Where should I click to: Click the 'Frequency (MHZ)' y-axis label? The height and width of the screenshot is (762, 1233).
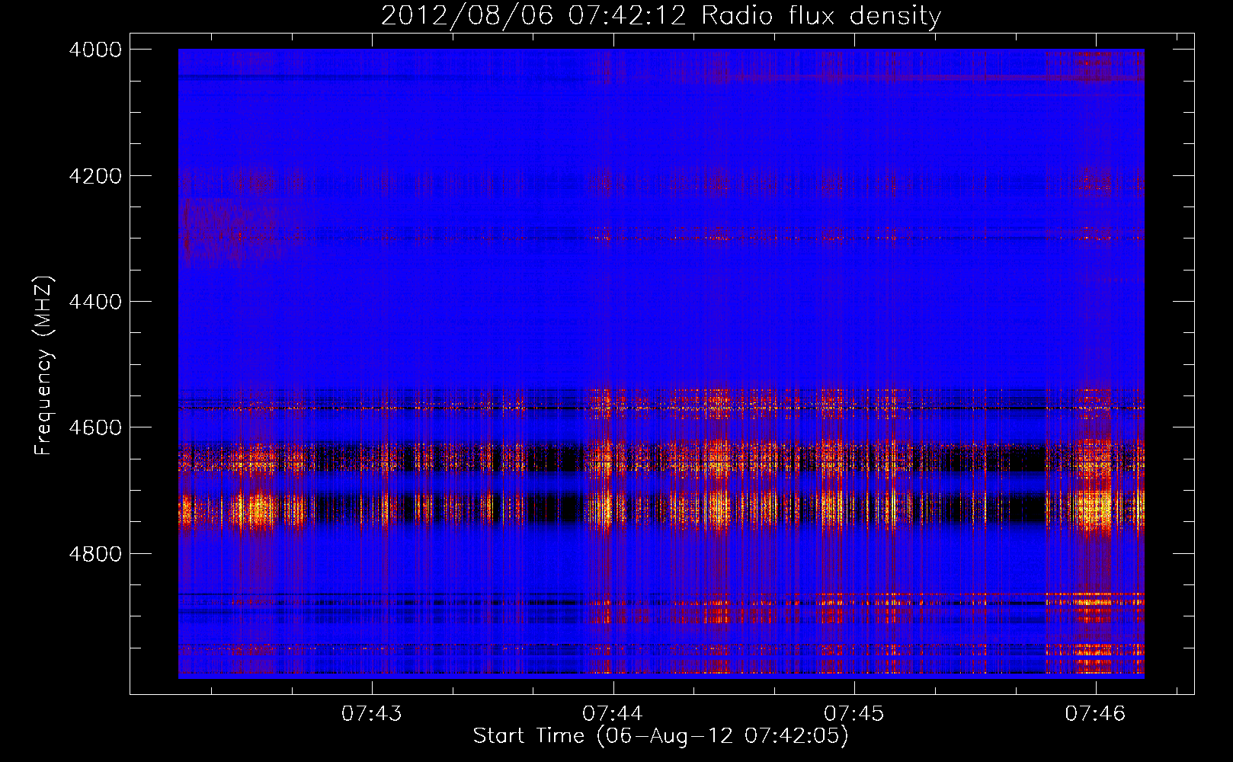click(x=44, y=366)
